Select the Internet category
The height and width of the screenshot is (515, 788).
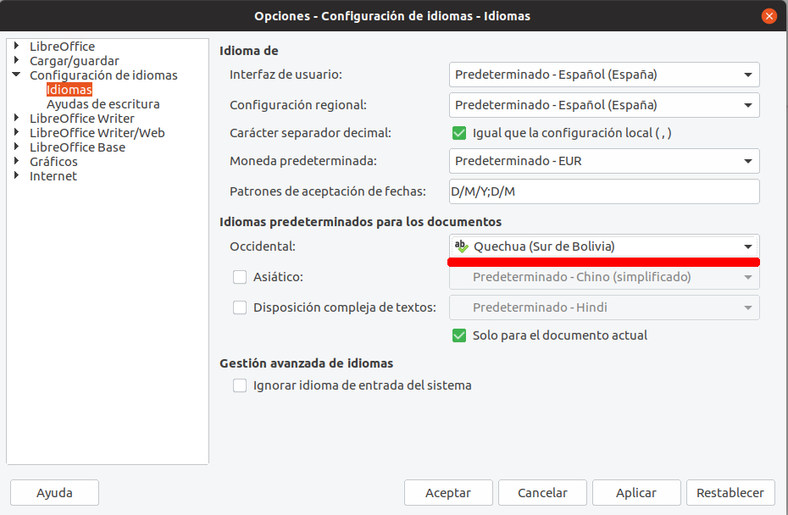53,176
